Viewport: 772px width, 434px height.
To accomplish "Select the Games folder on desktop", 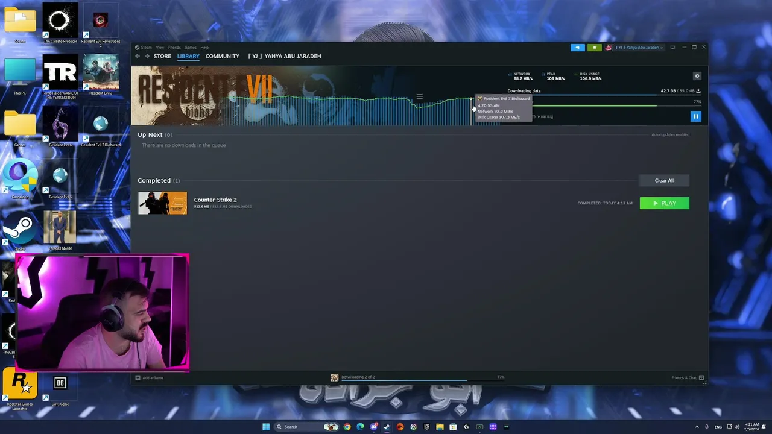I will click(19, 128).
